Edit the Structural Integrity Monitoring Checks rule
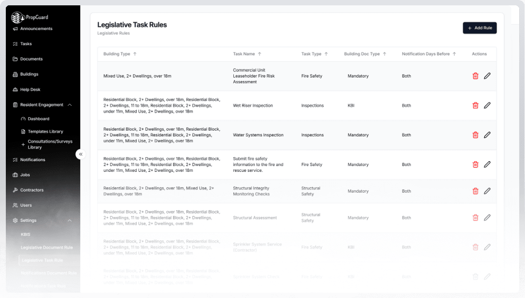This screenshot has width=525, height=298. point(487,191)
